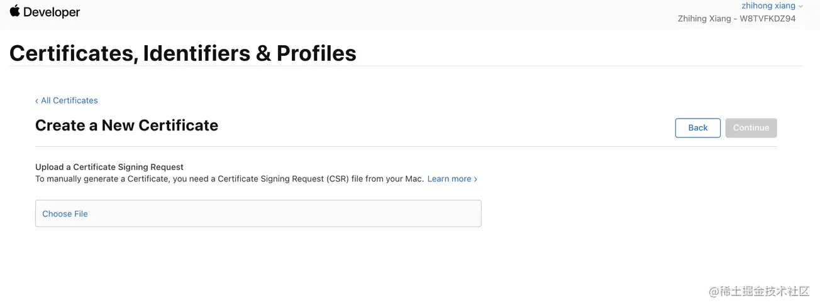This screenshot has height=308, width=820.
Task: Click the chevron beside the account name
Action: click(x=801, y=6)
